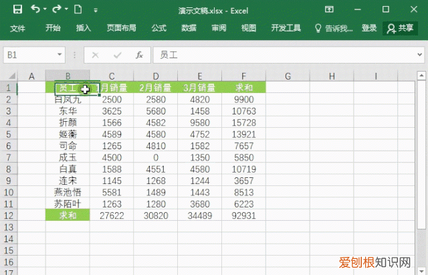Expand the formula bar with chevron

420,55
